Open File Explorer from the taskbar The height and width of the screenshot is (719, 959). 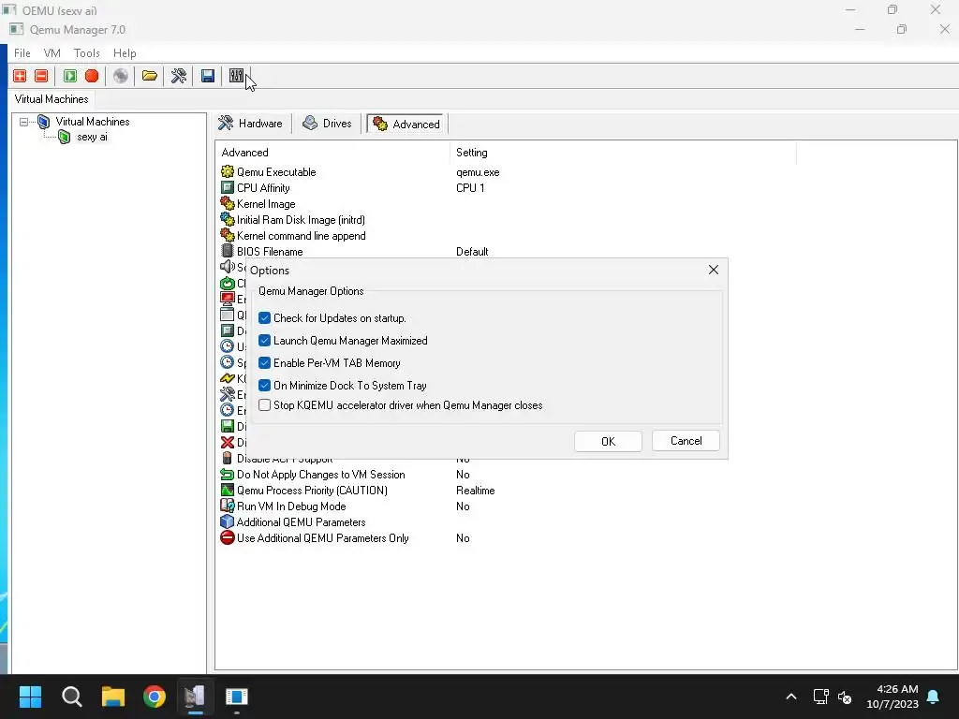[x=113, y=697]
